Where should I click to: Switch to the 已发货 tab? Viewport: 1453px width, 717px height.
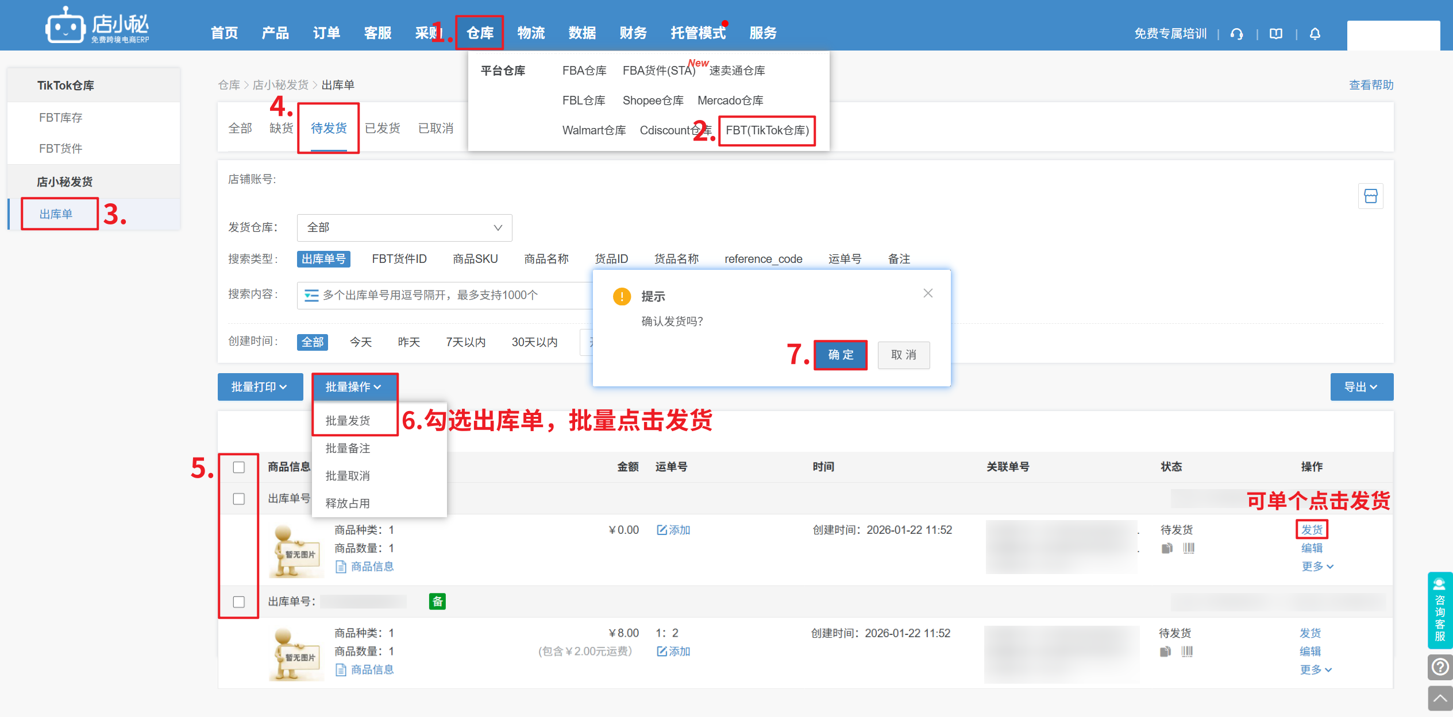[383, 128]
